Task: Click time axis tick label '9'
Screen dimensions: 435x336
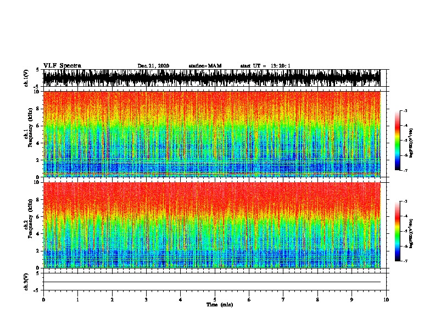Action: (352, 300)
